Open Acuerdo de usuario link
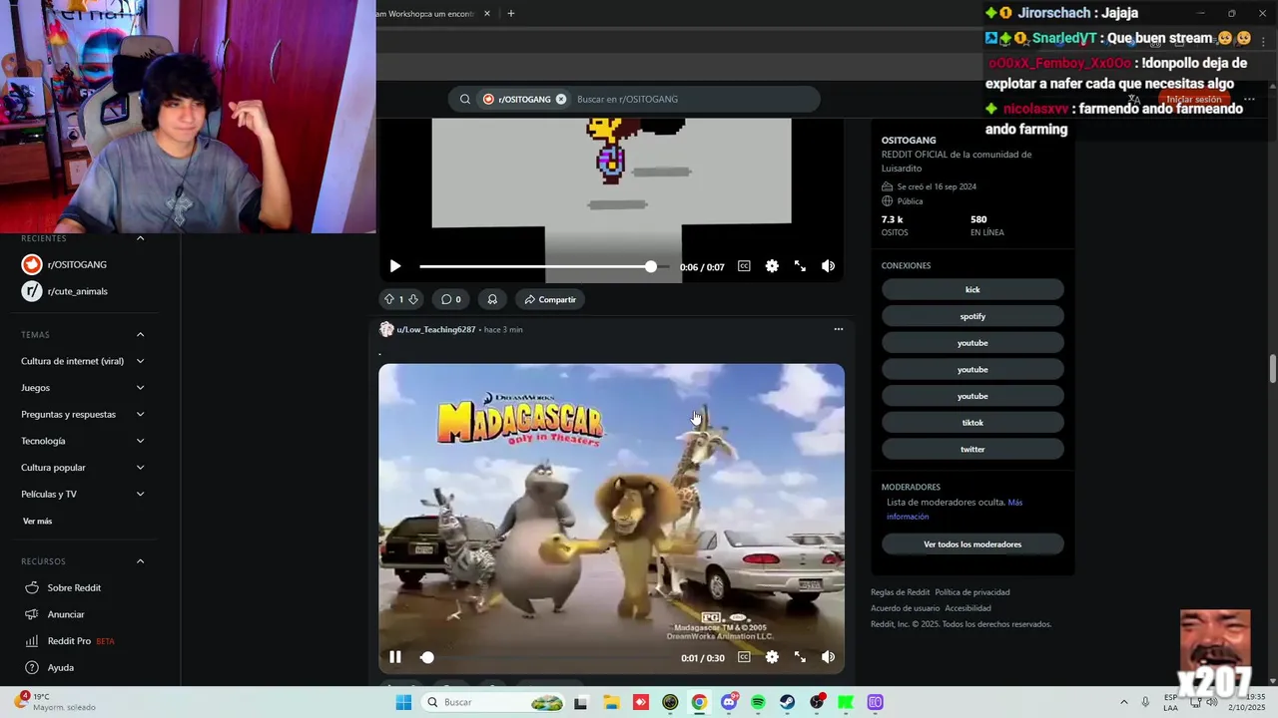The width and height of the screenshot is (1278, 718). click(x=905, y=608)
